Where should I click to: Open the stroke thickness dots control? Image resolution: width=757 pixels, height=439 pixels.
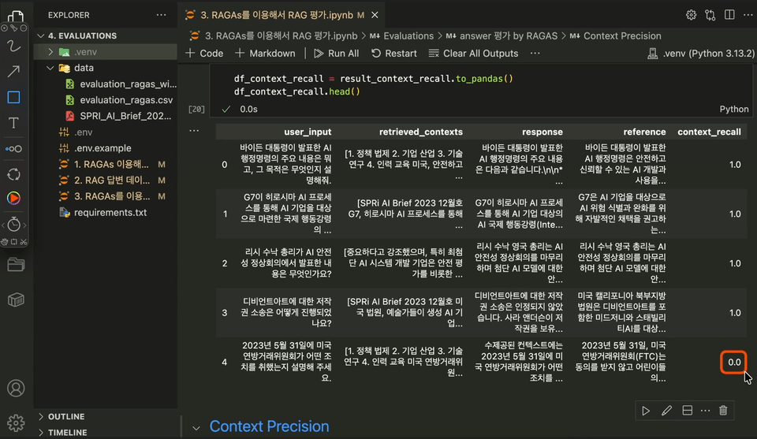13,149
